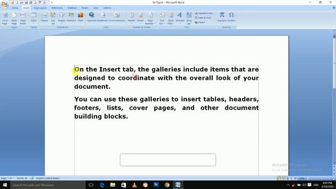Open the Equation gallery

pos(222,18)
